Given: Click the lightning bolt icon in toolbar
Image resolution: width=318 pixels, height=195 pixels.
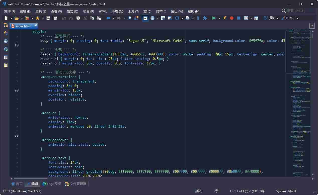Looking at the screenshot, I should pyautogui.click(x=225, y=18).
